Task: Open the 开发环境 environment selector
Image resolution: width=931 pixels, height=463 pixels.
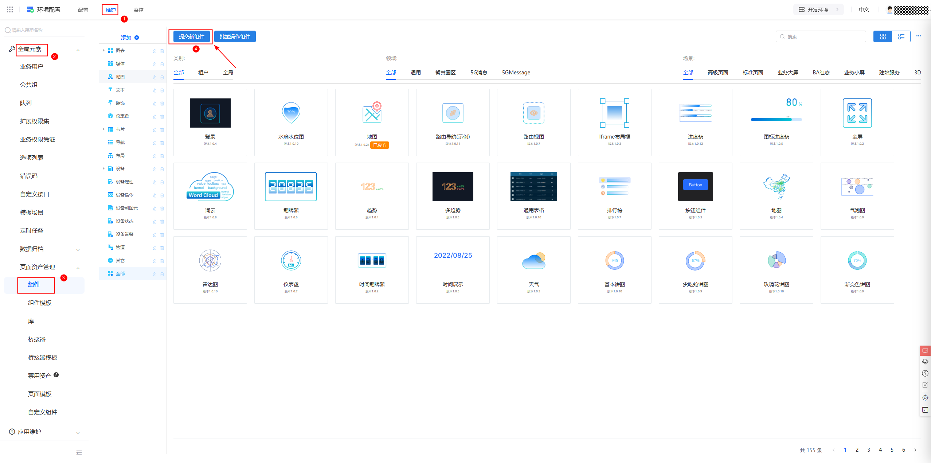Action: click(818, 9)
